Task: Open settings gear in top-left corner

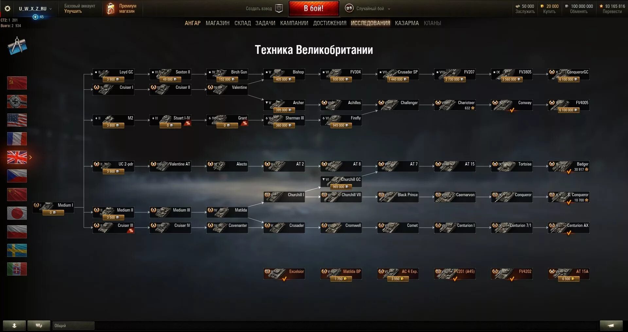Action: pos(8,8)
